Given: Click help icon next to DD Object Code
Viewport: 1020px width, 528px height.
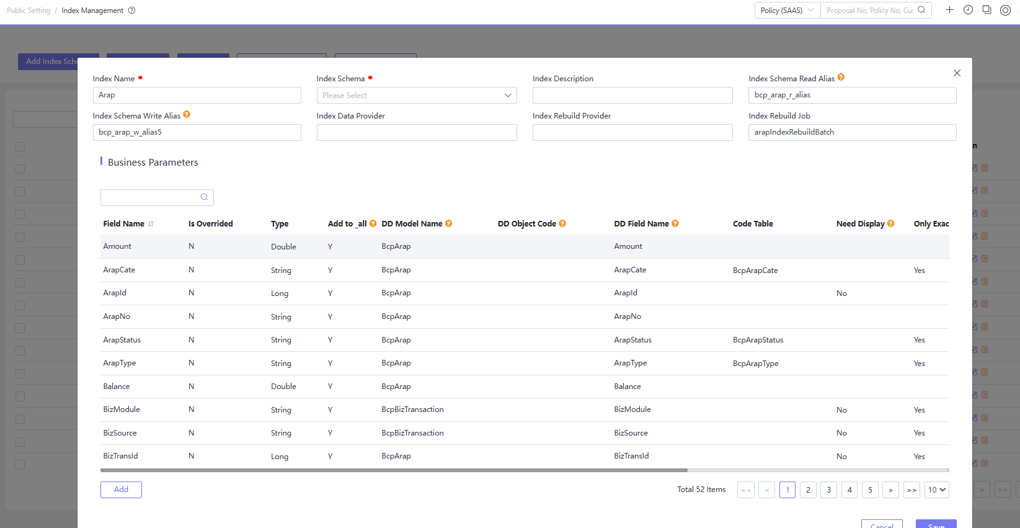Looking at the screenshot, I should 562,223.
